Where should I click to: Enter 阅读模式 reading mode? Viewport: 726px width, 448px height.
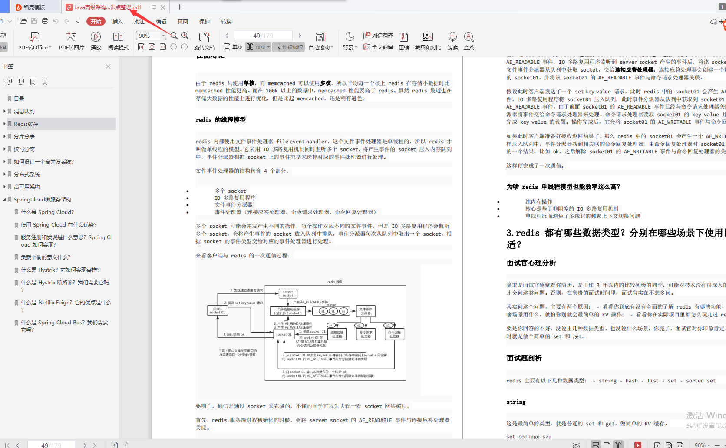tap(118, 41)
